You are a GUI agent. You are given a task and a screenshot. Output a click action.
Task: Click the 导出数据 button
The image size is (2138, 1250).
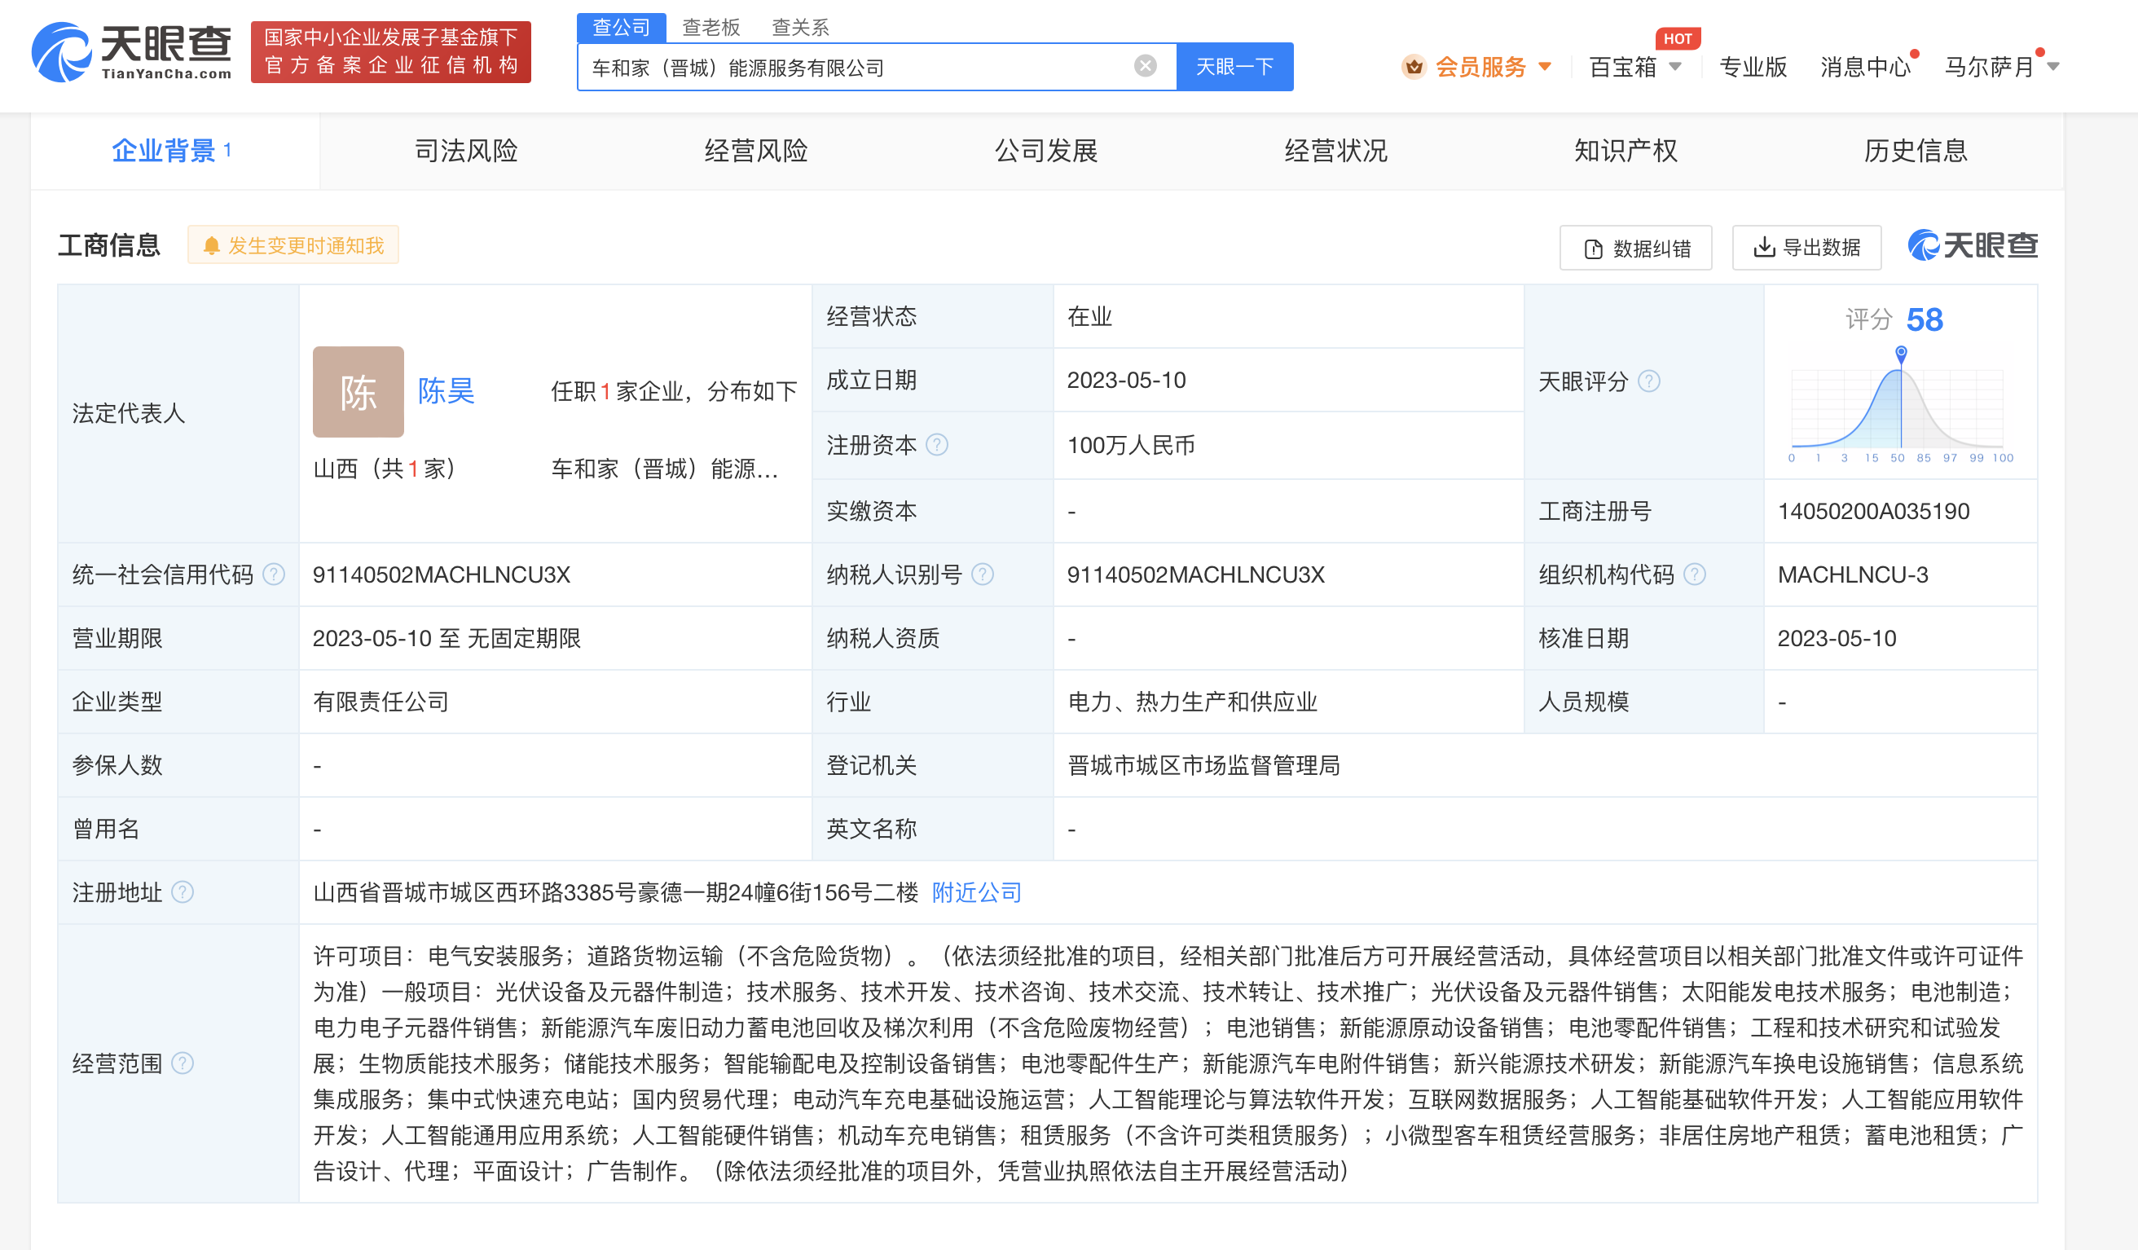pos(1806,247)
